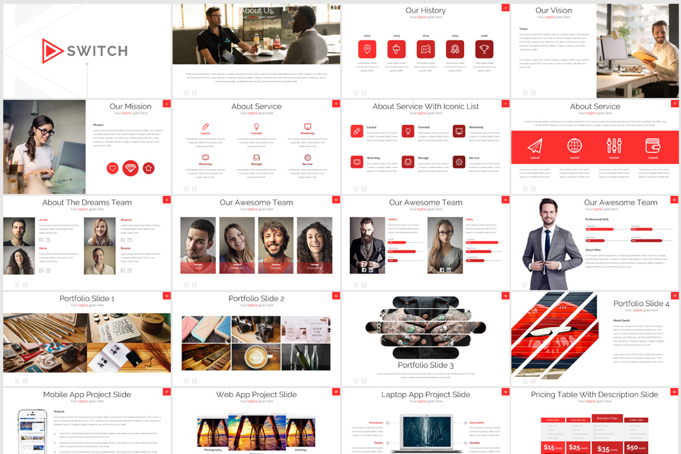Select the map pin icon under 2012
681x454 pixels.
[x=367, y=49]
